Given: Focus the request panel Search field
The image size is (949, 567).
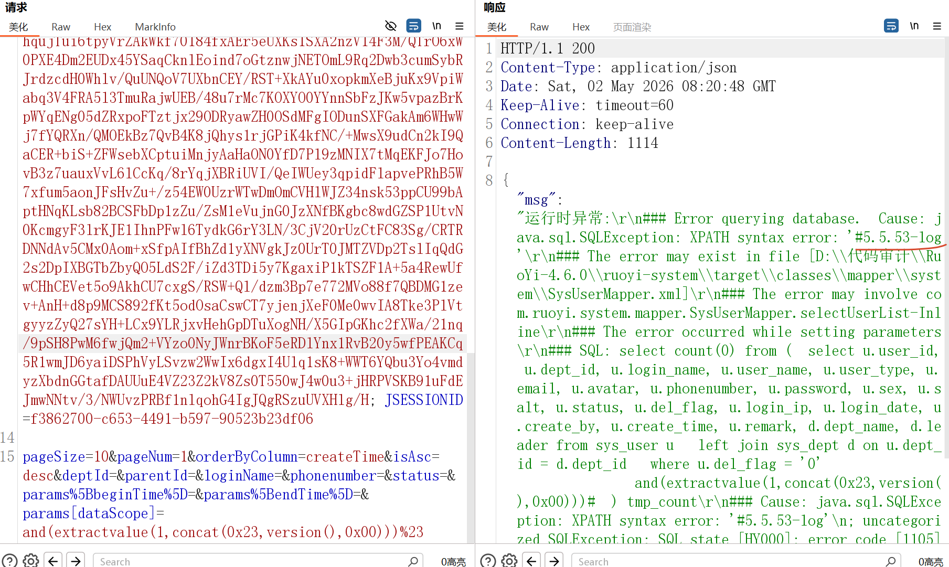Looking at the screenshot, I should click(x=258, y=561).
